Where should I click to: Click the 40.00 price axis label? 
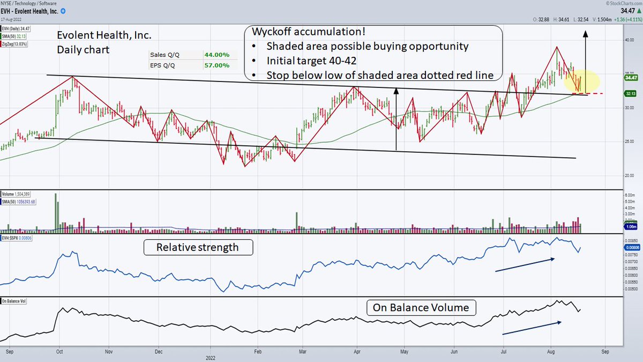click(630, 40)
